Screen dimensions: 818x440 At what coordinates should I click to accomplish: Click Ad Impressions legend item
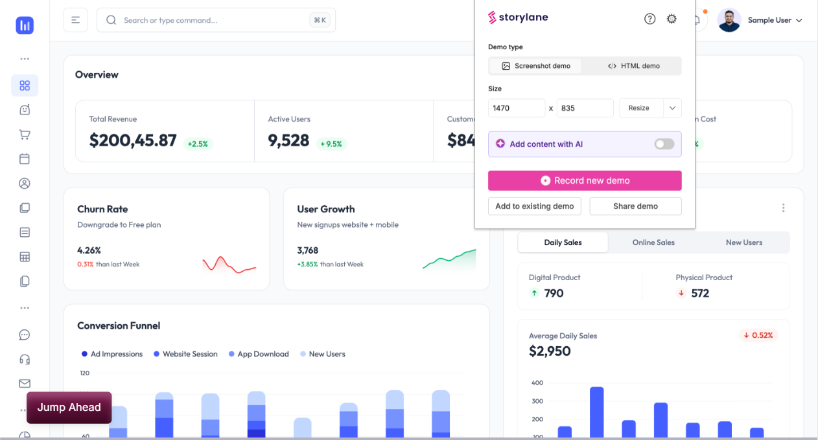[x=112, y=354]
